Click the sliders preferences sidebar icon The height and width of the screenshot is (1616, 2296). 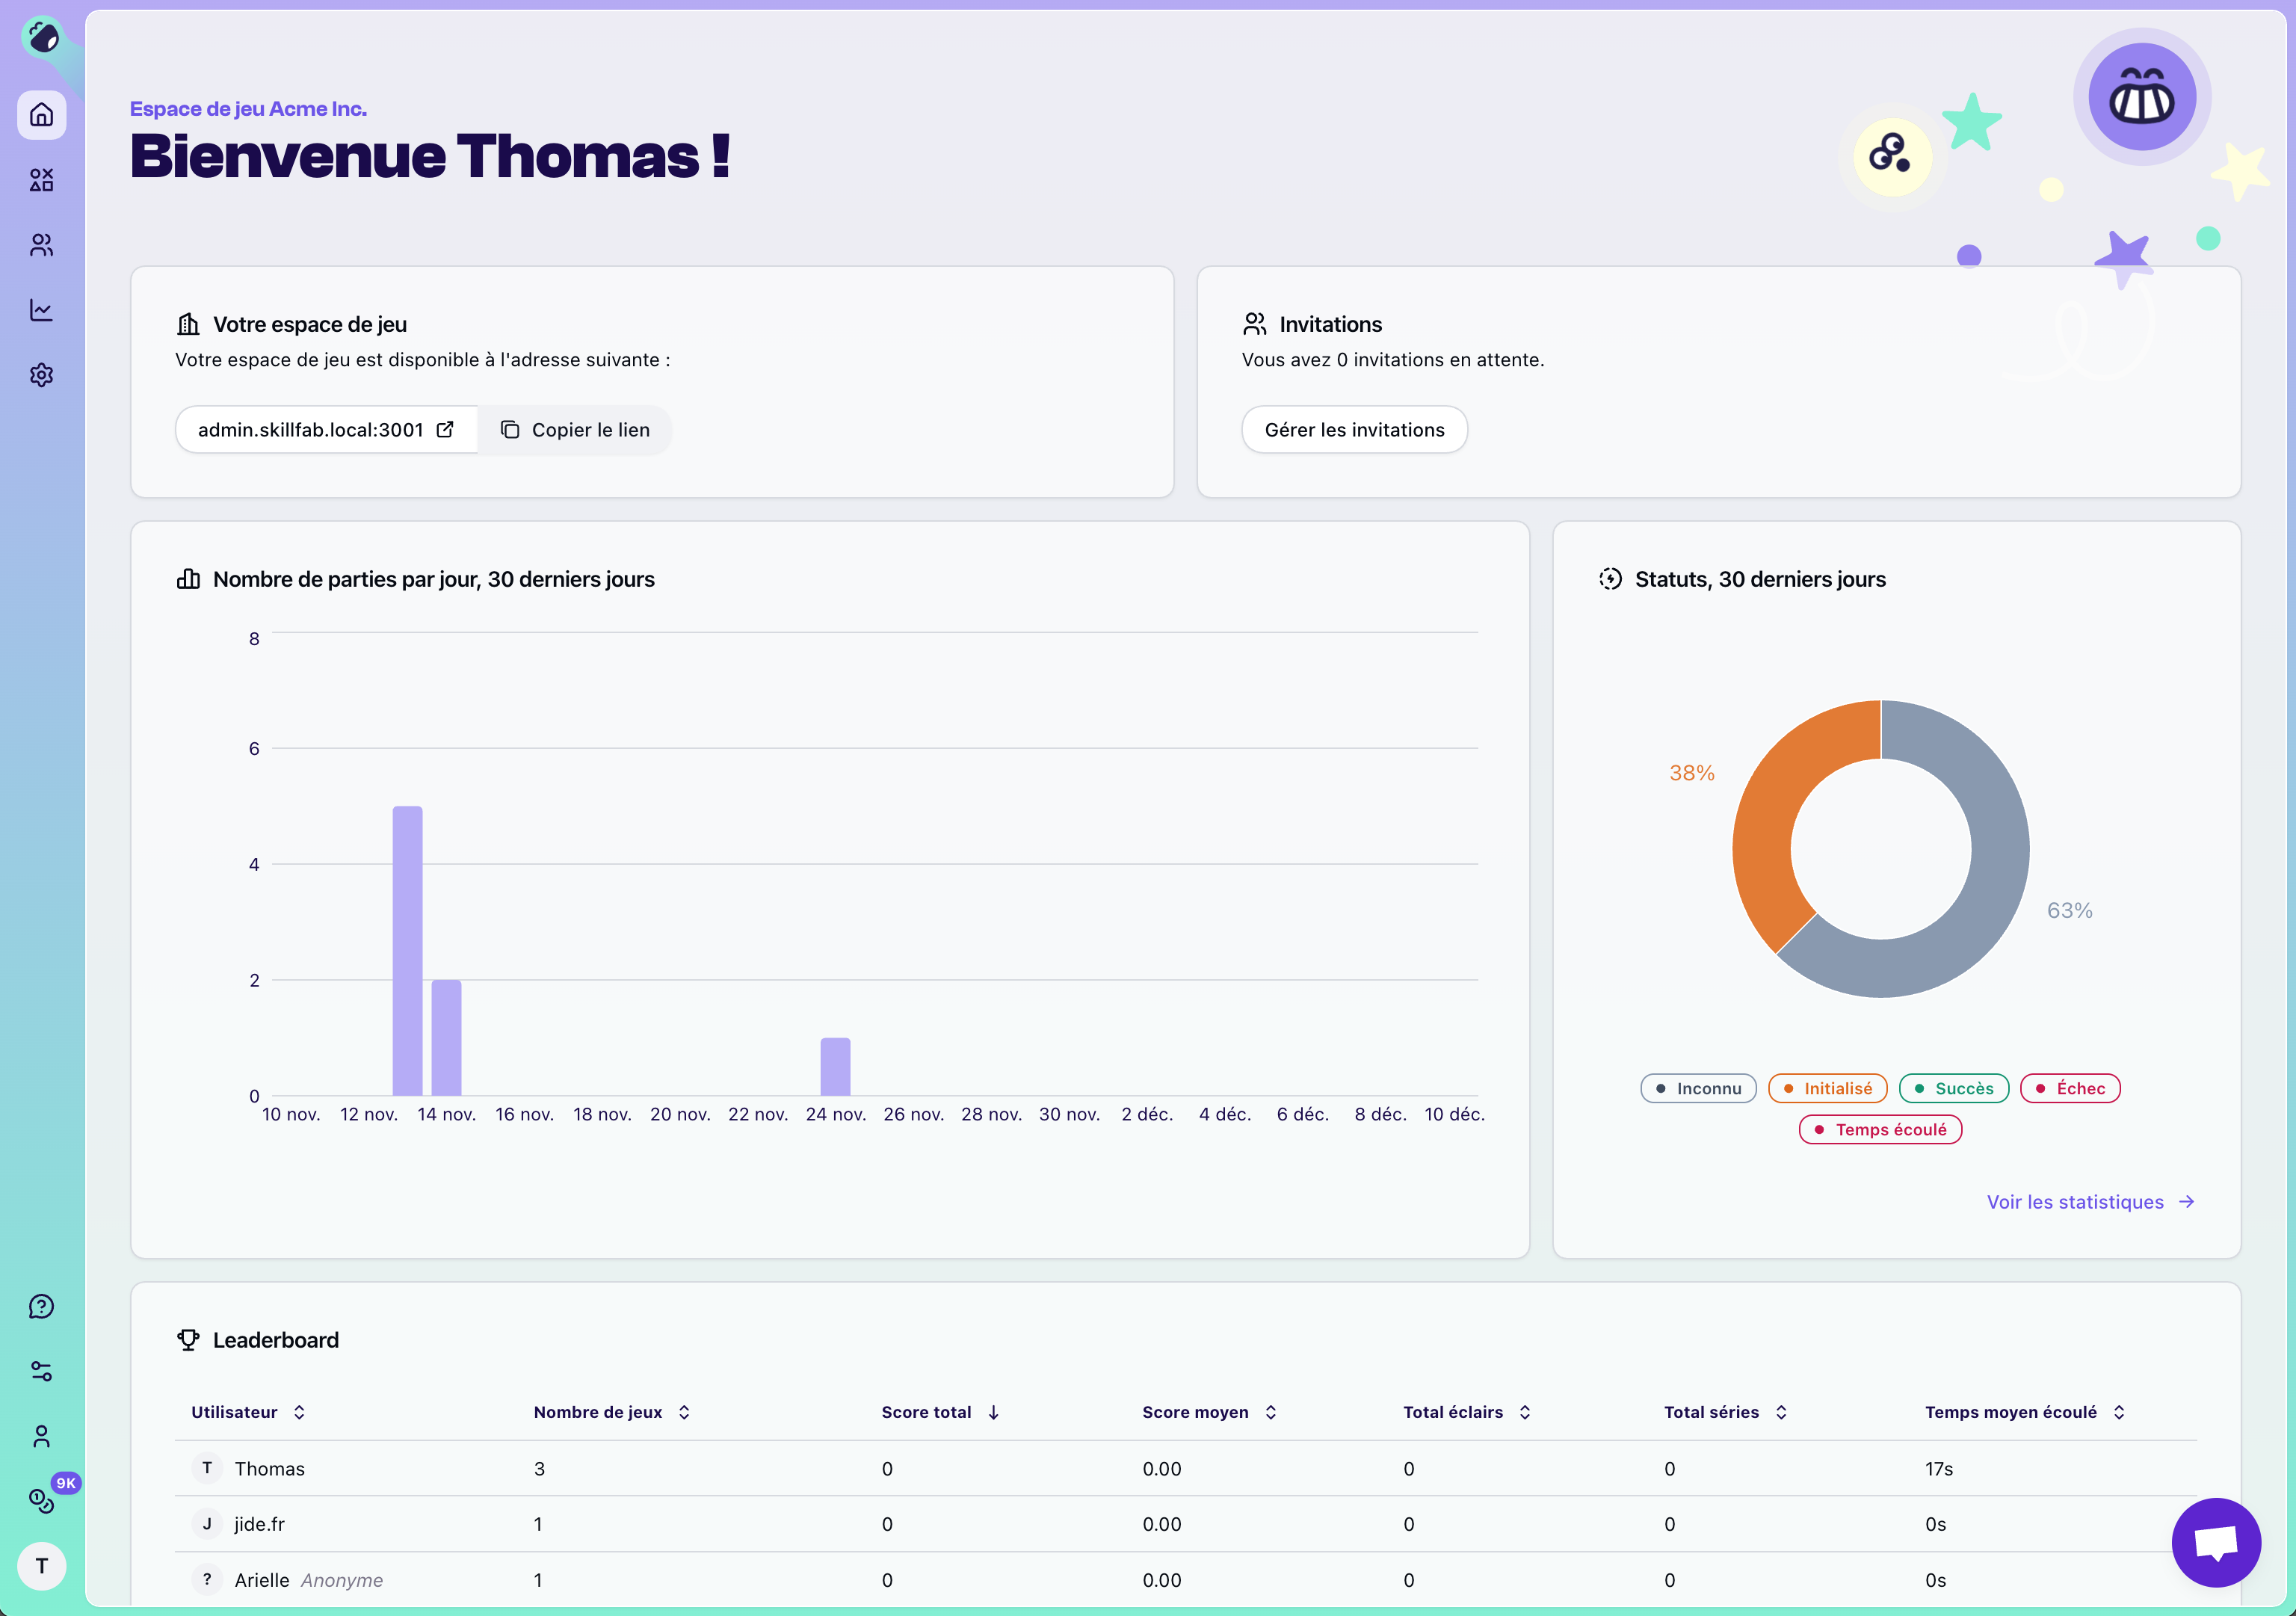point(41,1371)
